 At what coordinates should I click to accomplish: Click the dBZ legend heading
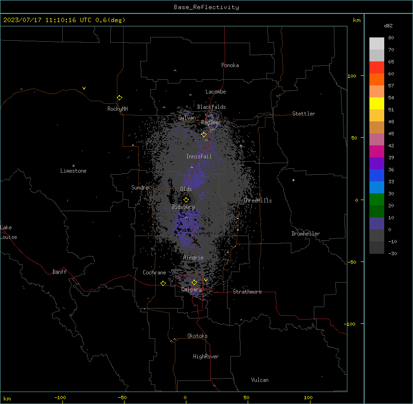point(388,26)
